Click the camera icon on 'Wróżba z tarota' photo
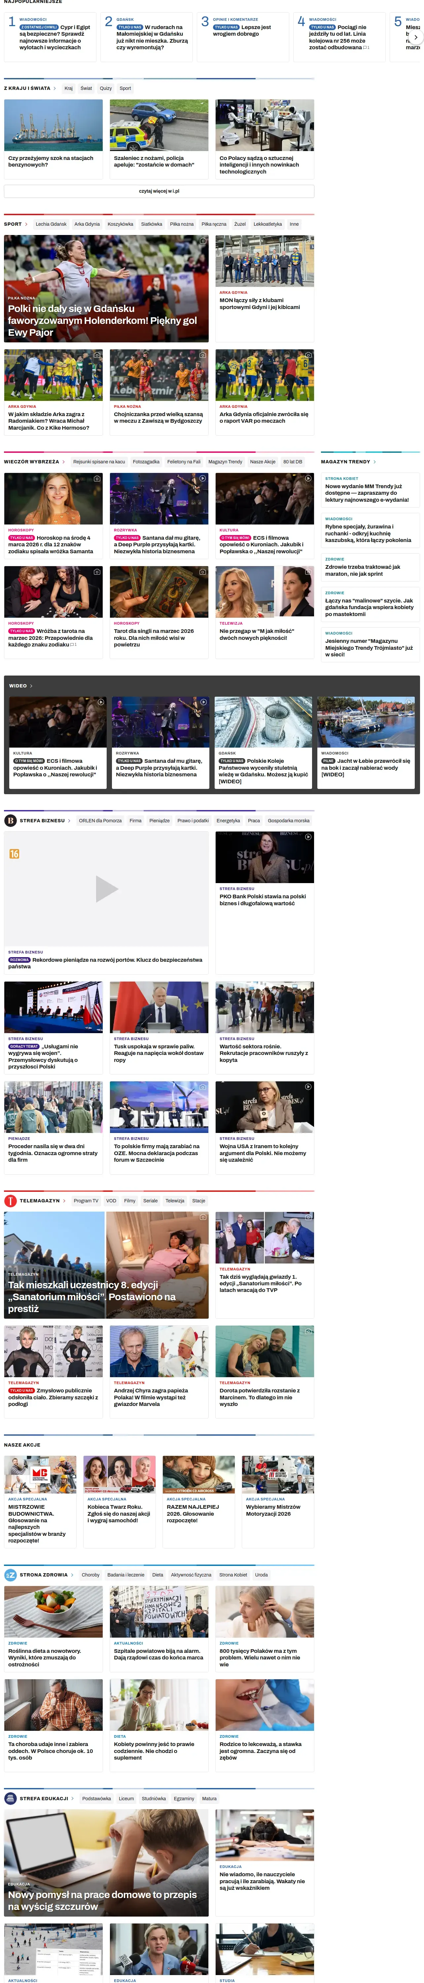The width and height of the screenshot is (424, 1983). tap(97, 572)
